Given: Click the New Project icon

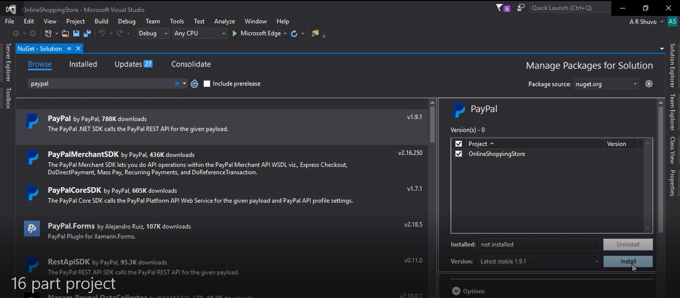Looking at the screenshot, I should [x=48, y=33].
